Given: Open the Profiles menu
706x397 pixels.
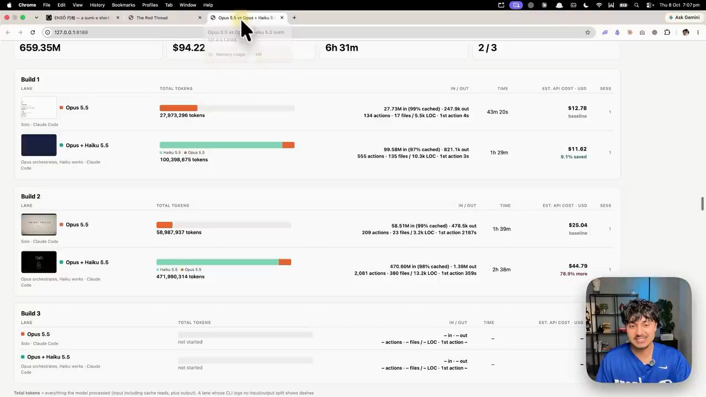Looking at the screenshot, I should pyautogui.click(x=150, y=5).
